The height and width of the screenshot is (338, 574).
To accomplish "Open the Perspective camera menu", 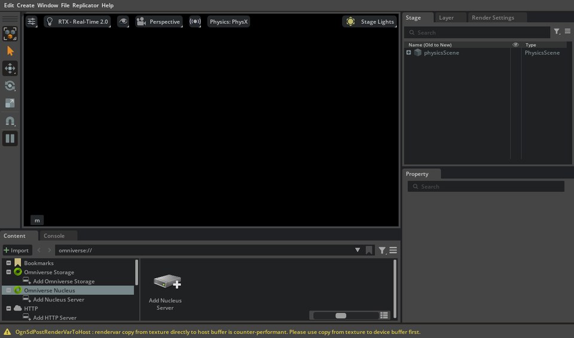I will coord(158,22).
